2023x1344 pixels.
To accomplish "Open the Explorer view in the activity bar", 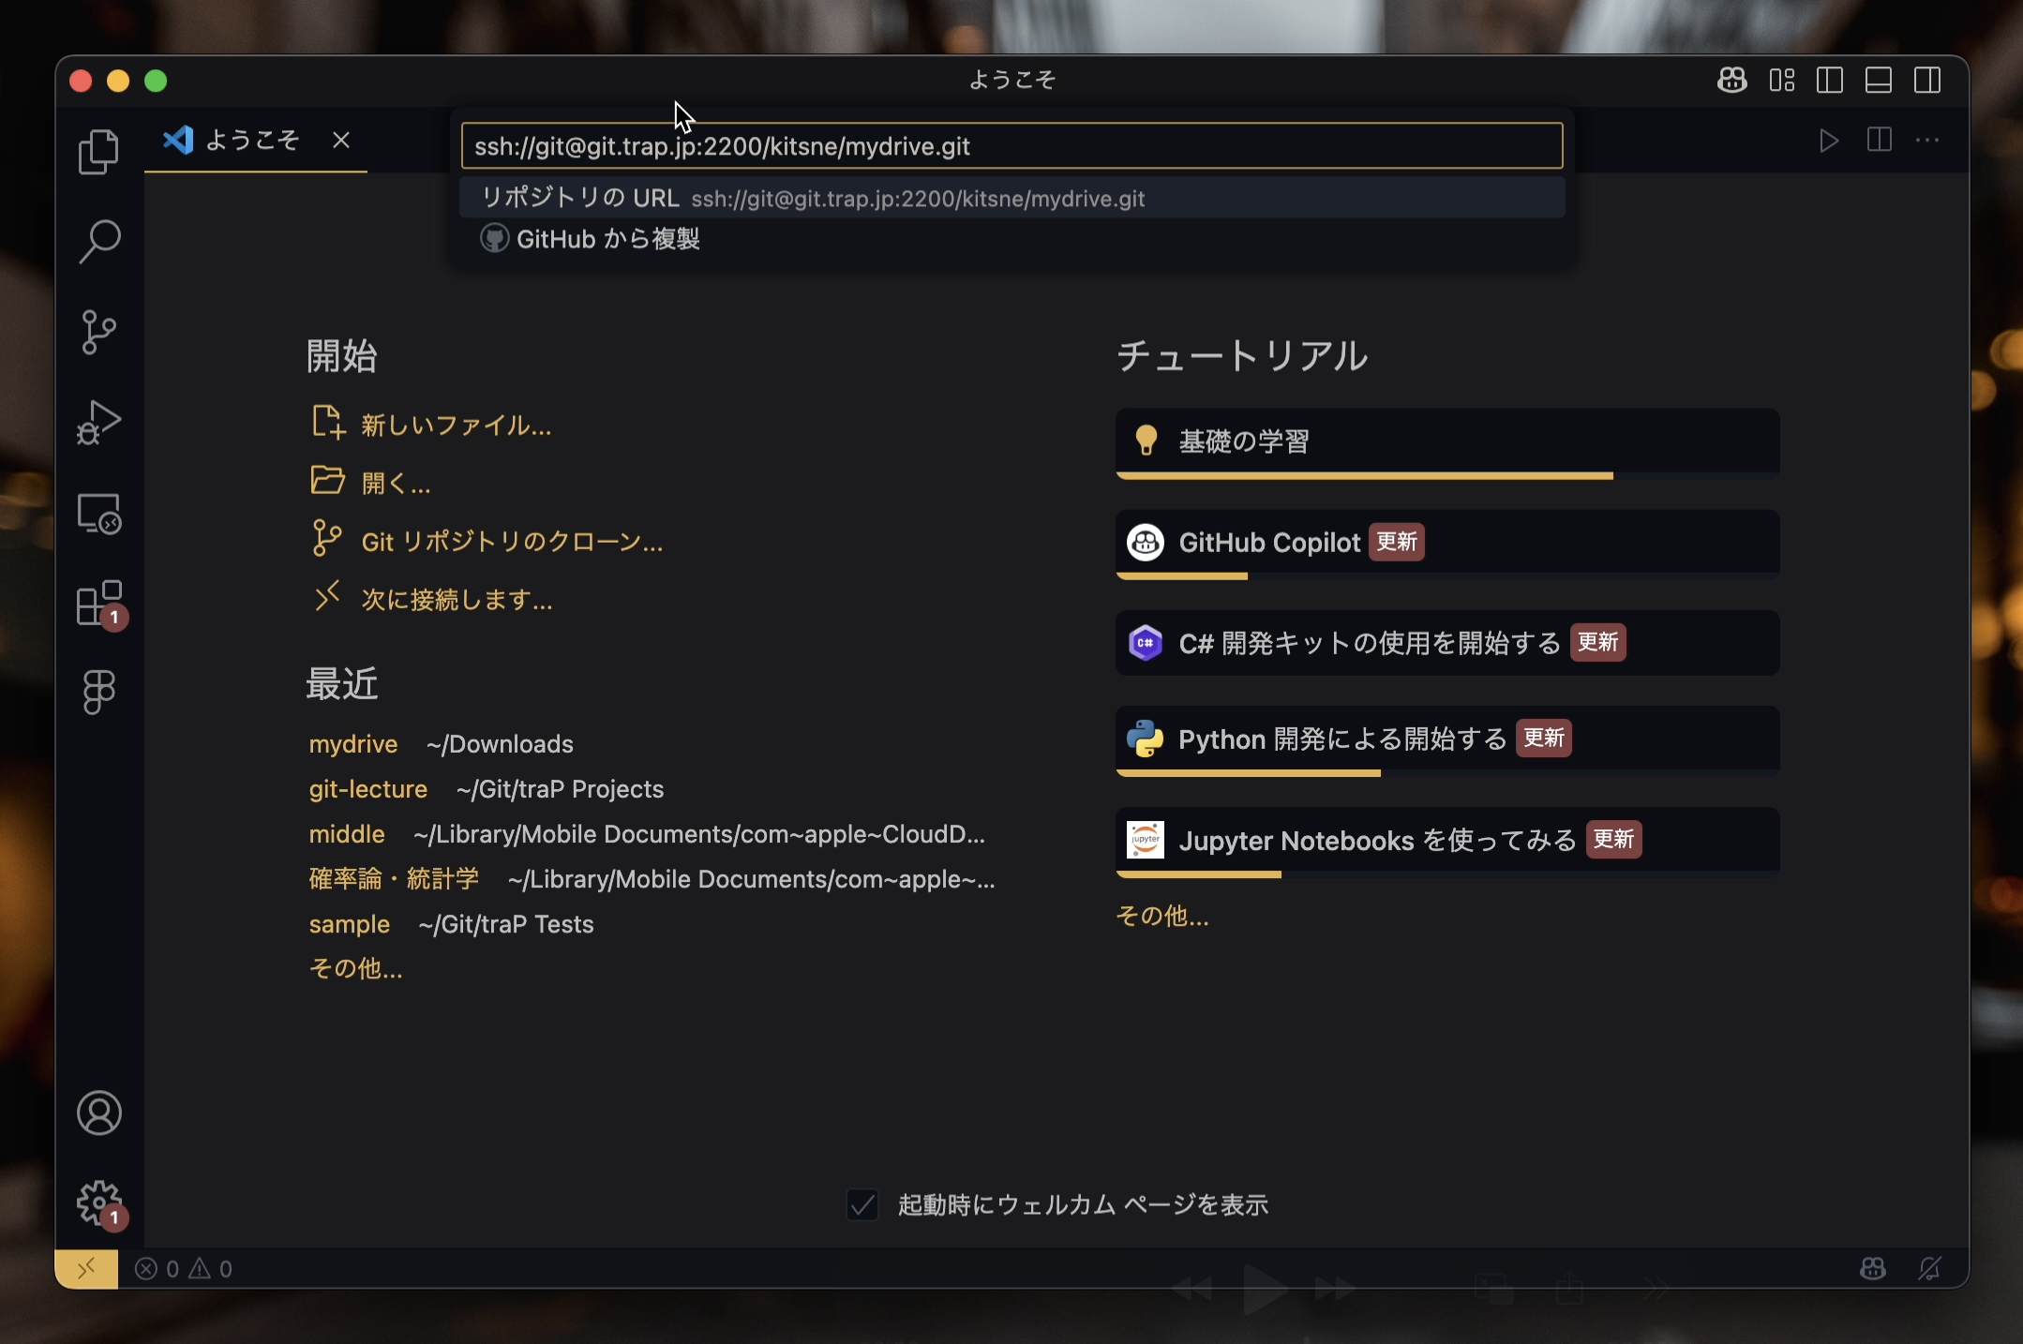I will pos(98,152).
